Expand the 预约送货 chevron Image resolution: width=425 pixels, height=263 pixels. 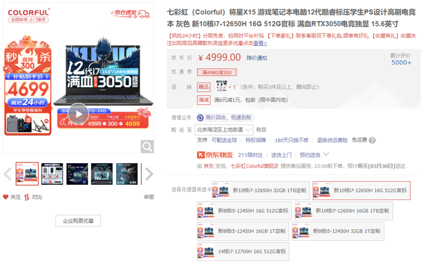click(326, 154)
